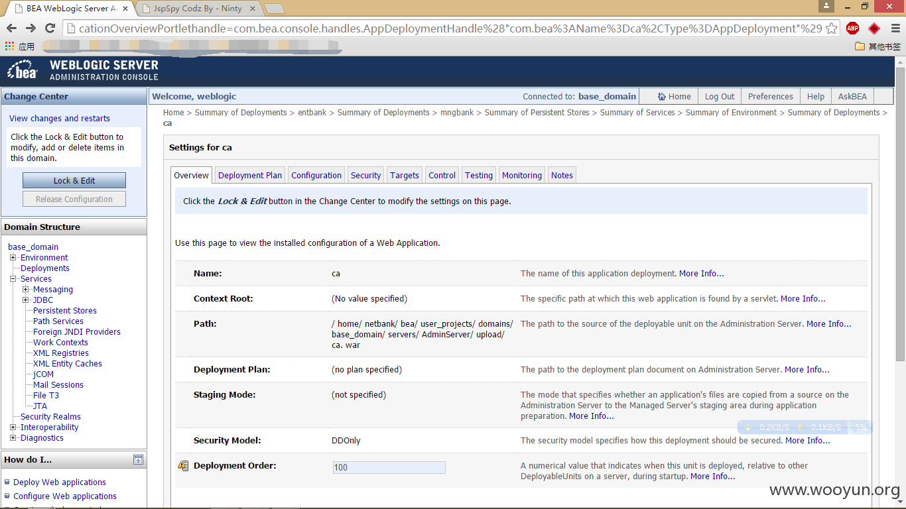Switch to the Control tab
The image size is (906, 509).
point(442,175)
